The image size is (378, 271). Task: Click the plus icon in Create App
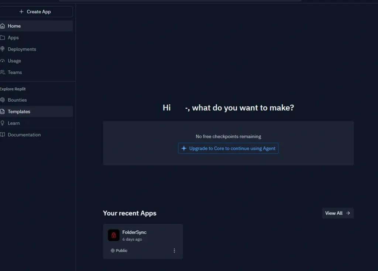point(21,11)
